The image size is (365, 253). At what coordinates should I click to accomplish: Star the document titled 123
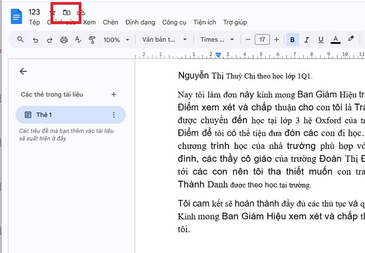click(x=52, y=12)
